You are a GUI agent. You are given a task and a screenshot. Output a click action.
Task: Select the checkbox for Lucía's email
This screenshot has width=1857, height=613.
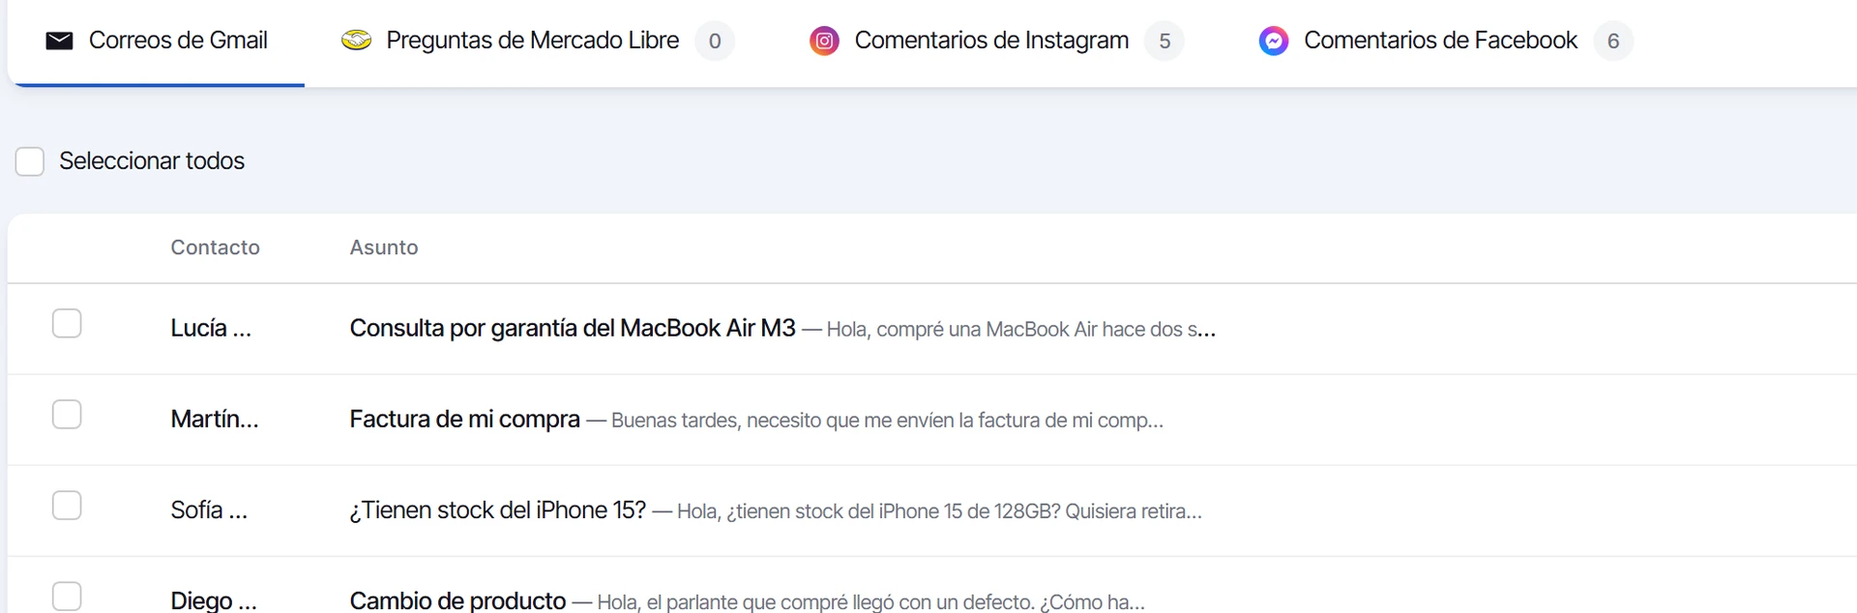click(67, 323)
